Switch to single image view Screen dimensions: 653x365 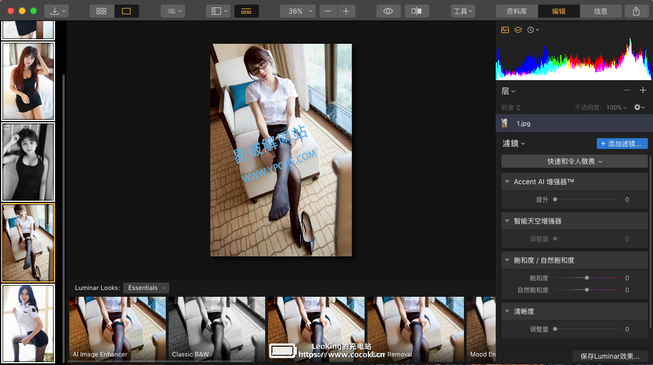click(126, 11)
